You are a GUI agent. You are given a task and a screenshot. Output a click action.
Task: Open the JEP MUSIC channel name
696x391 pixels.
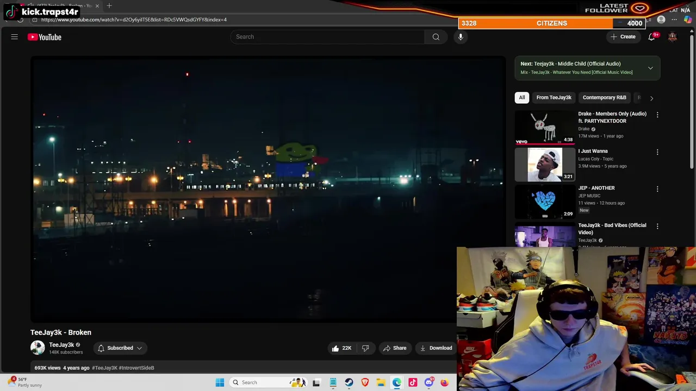coord(589,195)
